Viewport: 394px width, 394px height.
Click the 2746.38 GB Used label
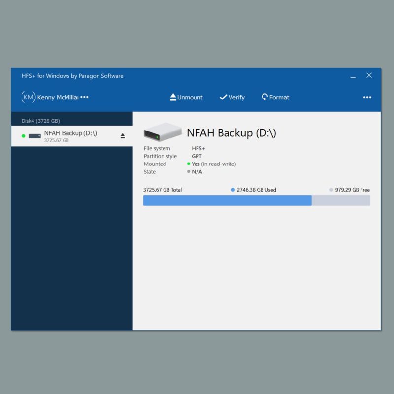coord(254,190)
